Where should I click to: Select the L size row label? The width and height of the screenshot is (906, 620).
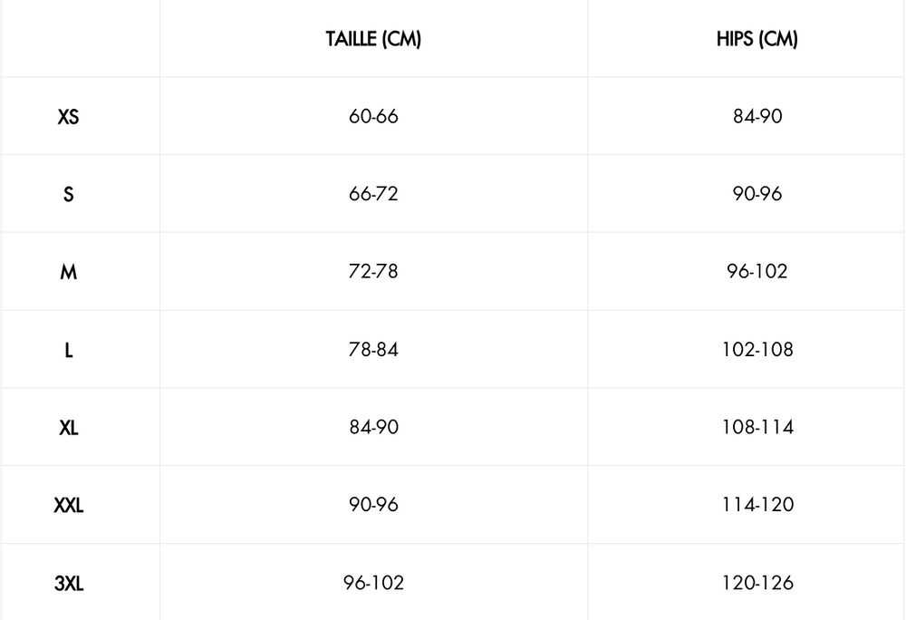click(x=68, y=350)
